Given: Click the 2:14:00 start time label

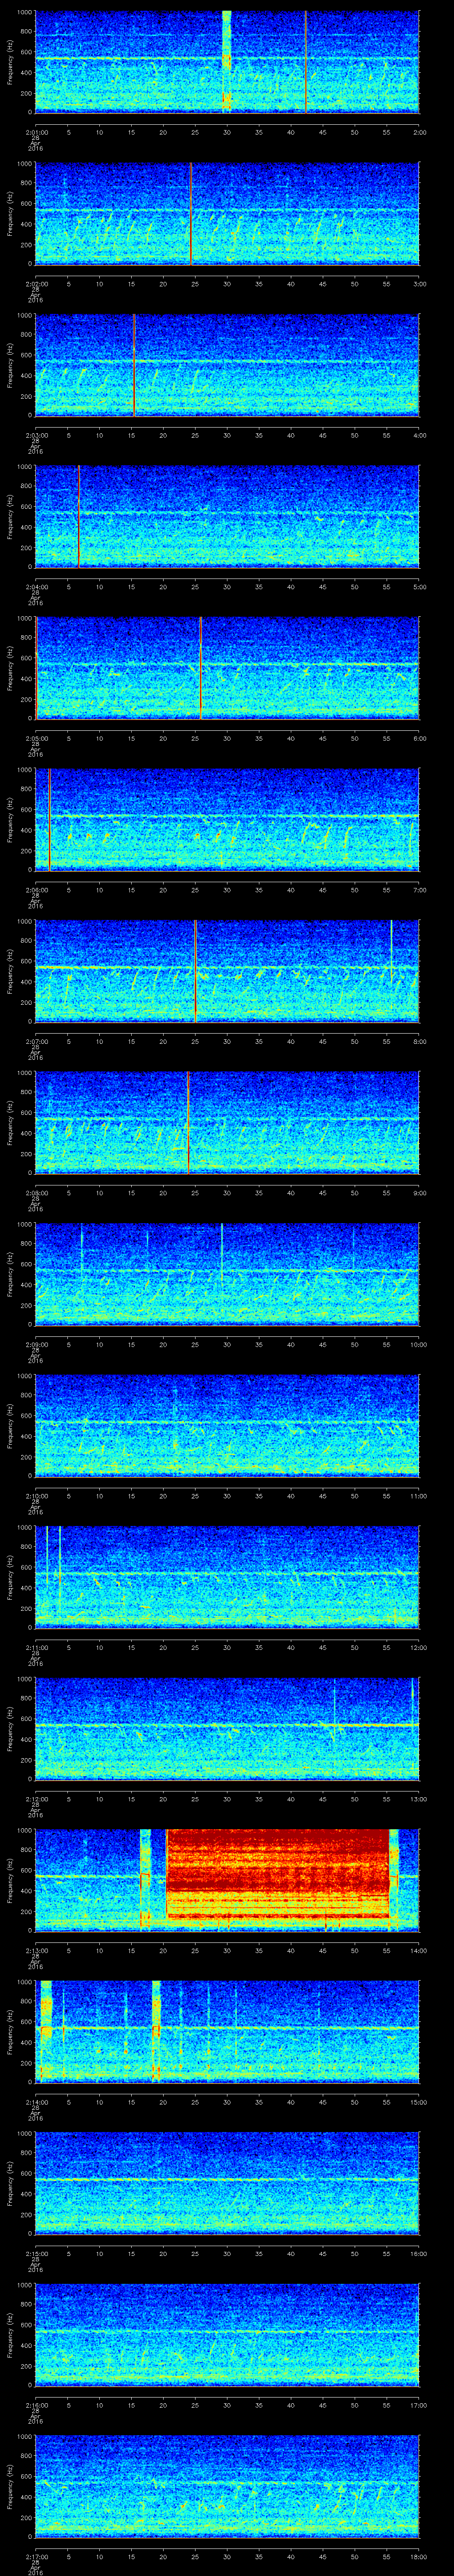Looking at the screenshot, I should pos(36,2101).
